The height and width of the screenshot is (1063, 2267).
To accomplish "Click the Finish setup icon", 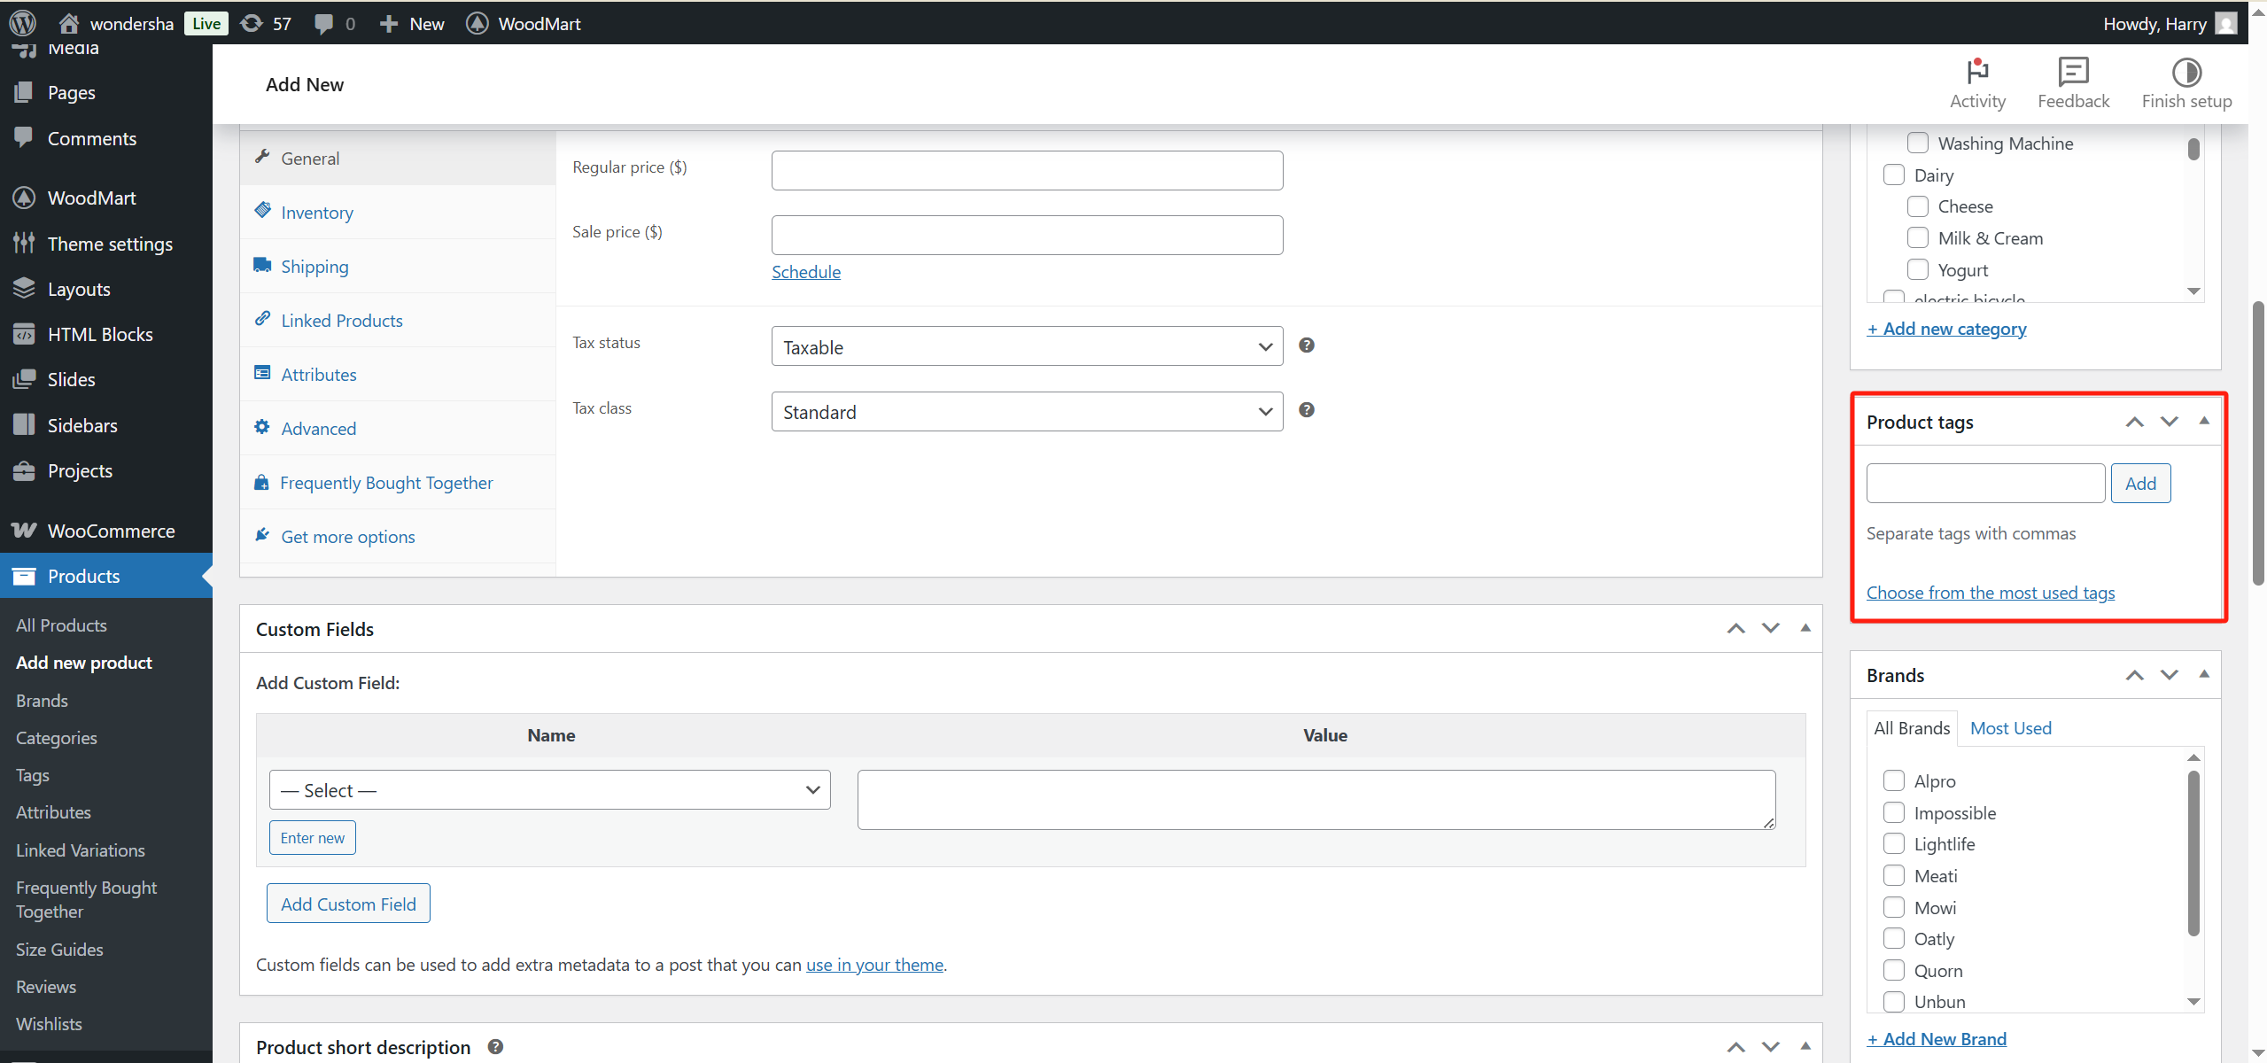I will (x=2186, y=73).
